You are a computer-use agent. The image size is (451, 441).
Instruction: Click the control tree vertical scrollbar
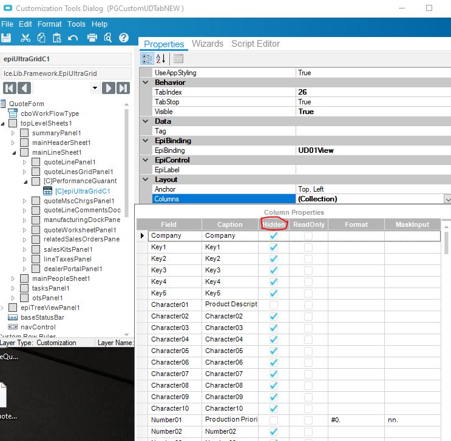(126, 163)
